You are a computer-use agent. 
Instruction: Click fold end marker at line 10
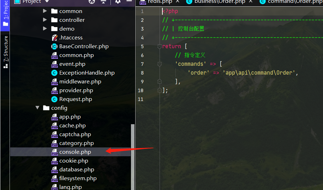[x=160, y=90]
